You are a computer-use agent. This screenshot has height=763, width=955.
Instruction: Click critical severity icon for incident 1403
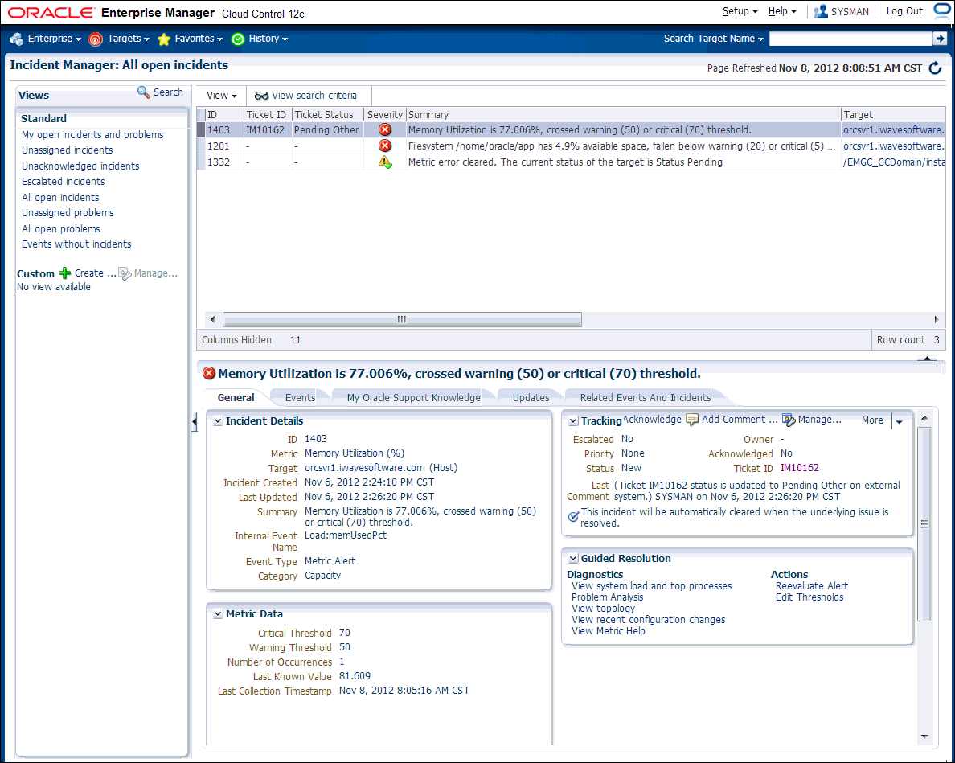click(x=385, y=129)
